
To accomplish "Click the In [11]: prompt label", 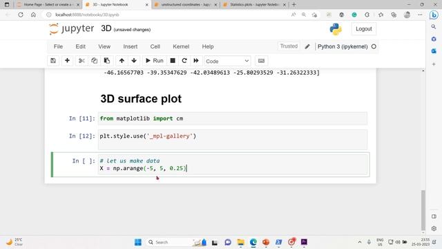I will [x=82, y=118].
